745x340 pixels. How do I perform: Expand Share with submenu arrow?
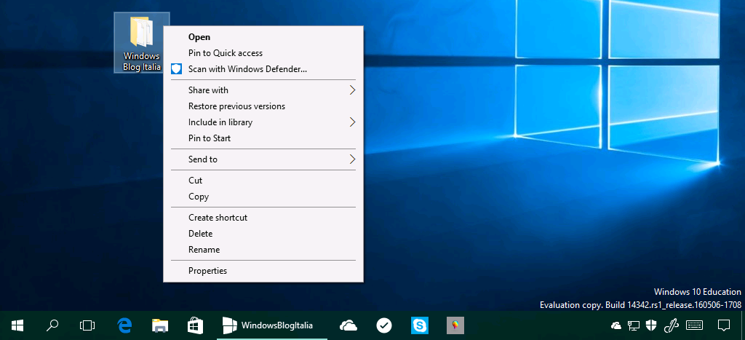[352, 90]
